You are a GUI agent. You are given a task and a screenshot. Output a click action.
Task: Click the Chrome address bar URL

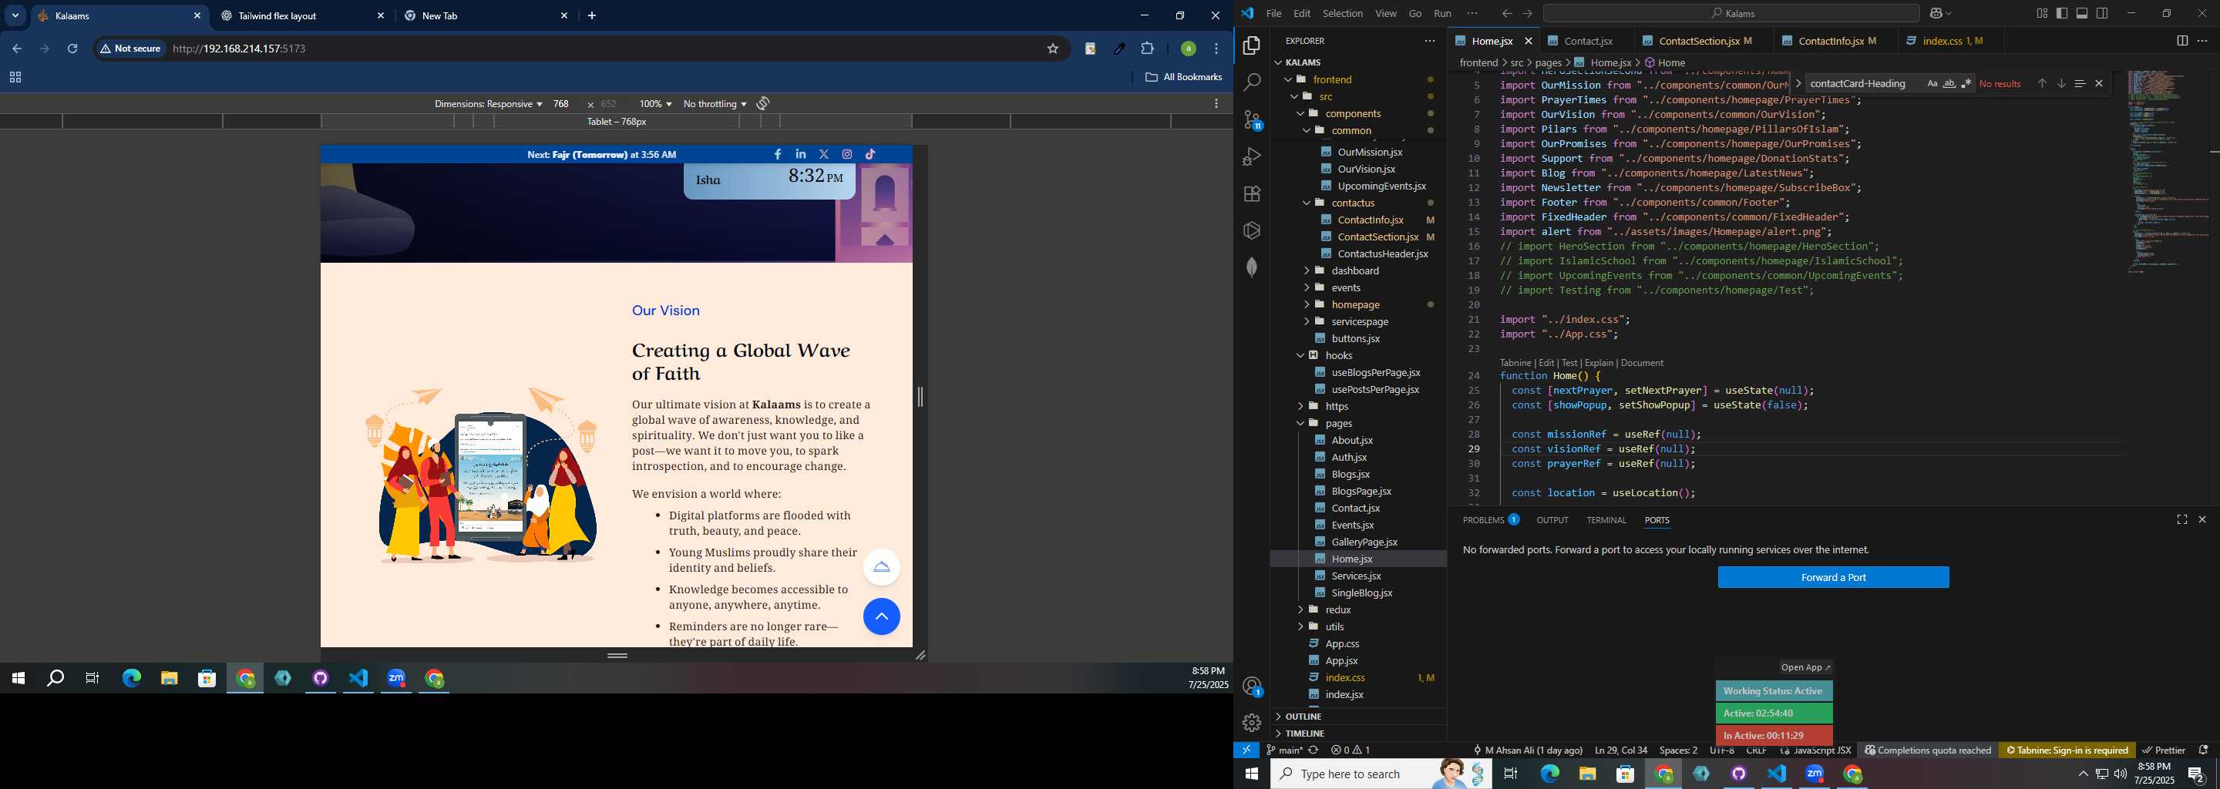pos(240,49)
